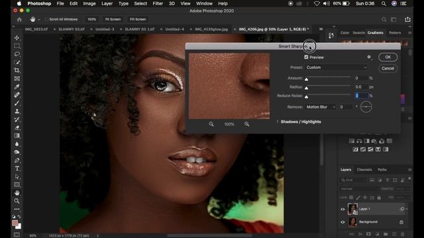This screenshot has width=424, height=238.
Task: Switch to the Paths tab
Action: [x=382, y=170]
